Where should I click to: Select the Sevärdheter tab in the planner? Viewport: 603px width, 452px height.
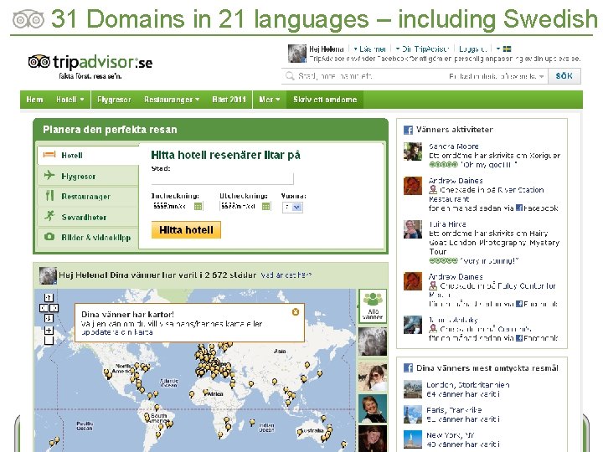coord(89,217)
